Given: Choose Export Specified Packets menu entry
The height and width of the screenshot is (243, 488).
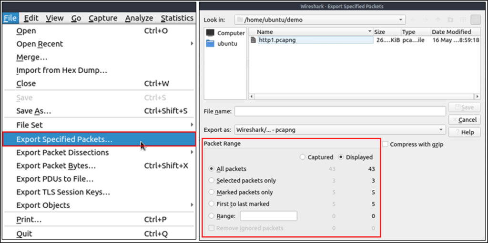Looking at the screenshot, I should coord(99,139).
